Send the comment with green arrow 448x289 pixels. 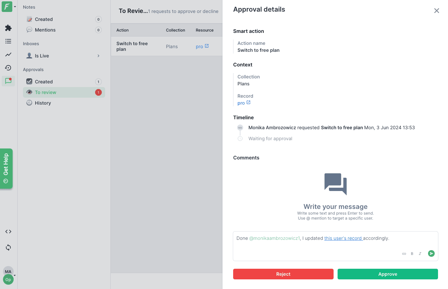431,253
